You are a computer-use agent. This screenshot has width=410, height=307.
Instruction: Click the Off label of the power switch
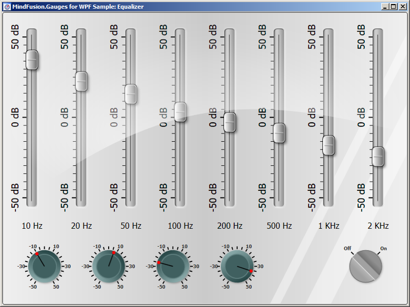click(x=347, y=248)
